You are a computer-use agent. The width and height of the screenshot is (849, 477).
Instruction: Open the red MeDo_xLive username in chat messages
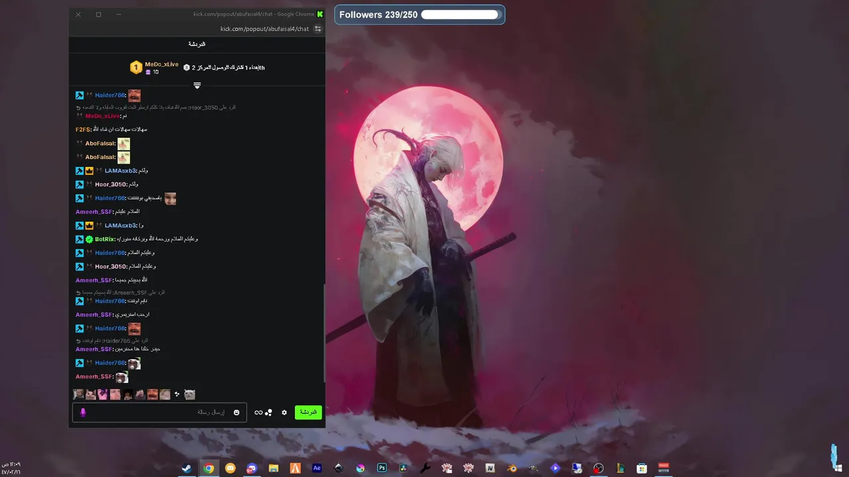tap(102, 116)
